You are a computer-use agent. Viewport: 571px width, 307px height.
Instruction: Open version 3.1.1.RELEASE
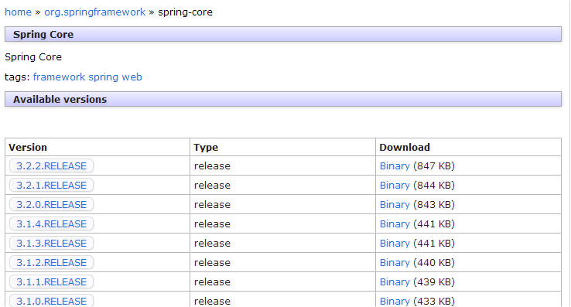[51, 281]
